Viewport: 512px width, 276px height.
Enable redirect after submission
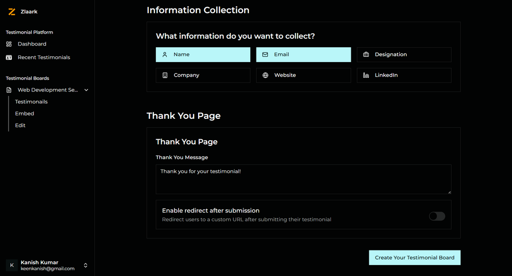point(437,216)
